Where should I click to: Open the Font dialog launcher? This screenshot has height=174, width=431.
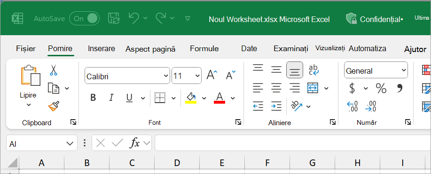(x=238, y=122)
